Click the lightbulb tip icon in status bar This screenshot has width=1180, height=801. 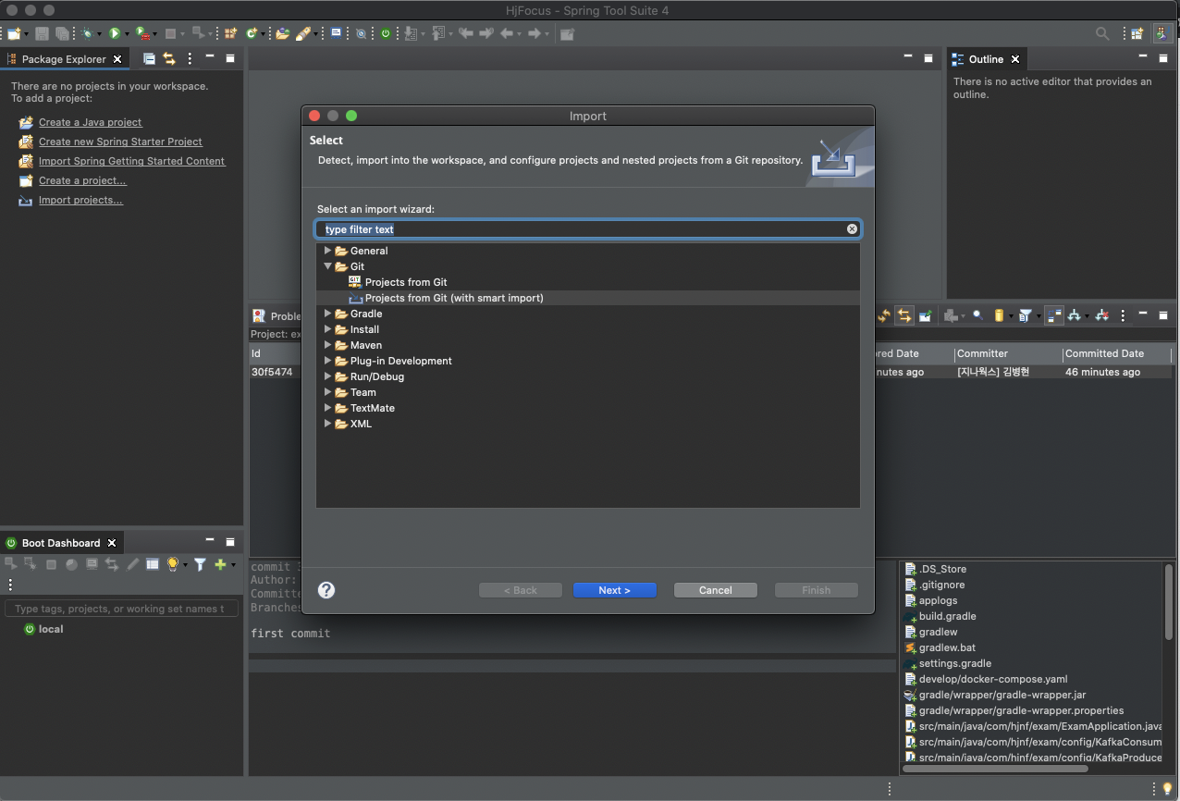(1167, 789)
